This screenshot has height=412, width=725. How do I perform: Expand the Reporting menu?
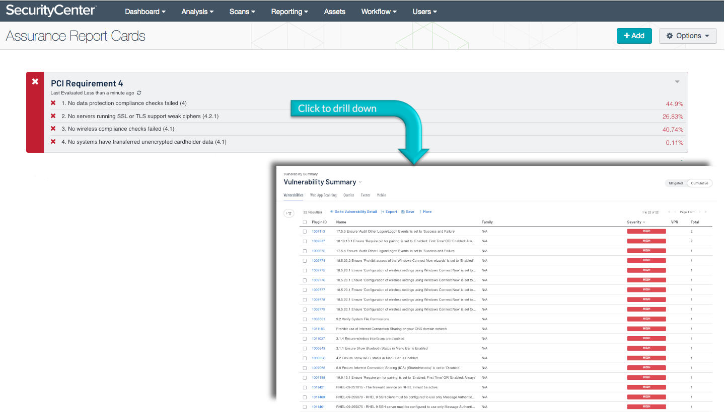pyautogui.click(x=290, y=12)
